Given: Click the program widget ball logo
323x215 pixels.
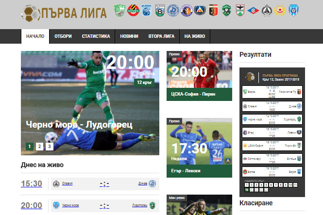Looking at the screenshot, I should pos(250,77).
